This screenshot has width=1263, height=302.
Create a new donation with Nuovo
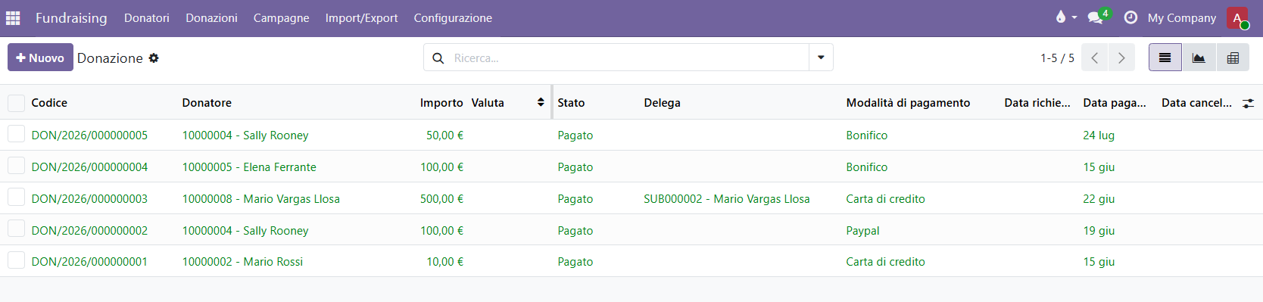40,58
